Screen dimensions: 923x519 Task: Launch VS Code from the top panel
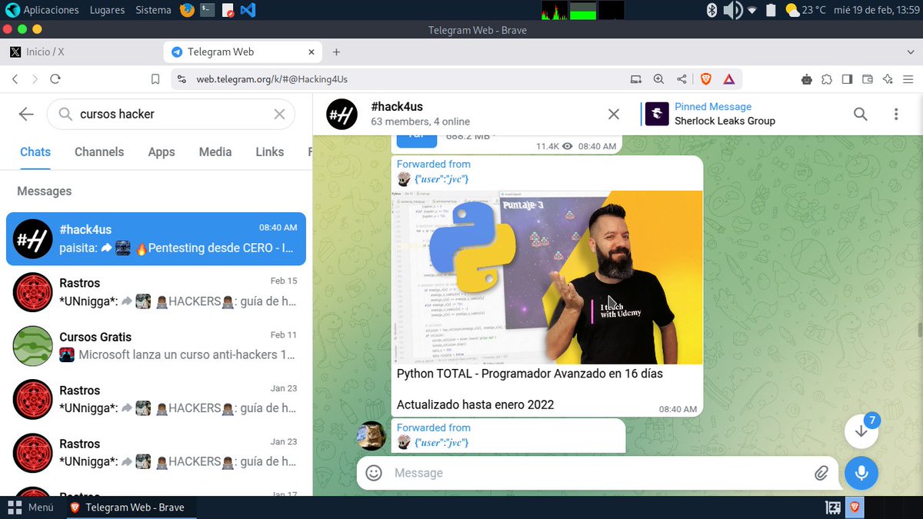[247, 10]
